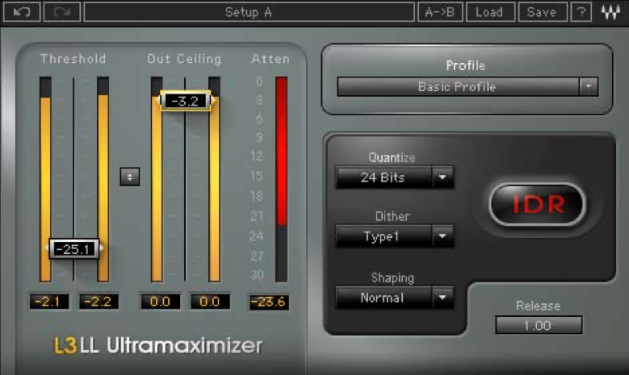Click the Save preset button
The image size is (629, 375).
[542, 12]
